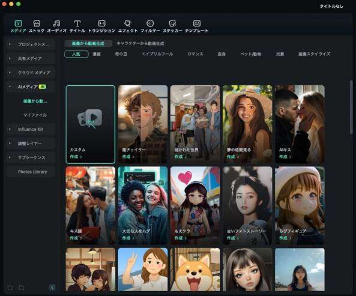356x296 pixels.
Task: Click 作成 on the AIキス card
Action: [285, 157]
